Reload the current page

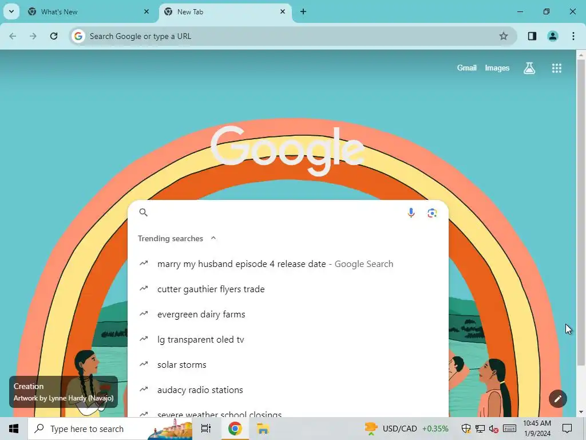pyautogui.click(x=54, y=36)
